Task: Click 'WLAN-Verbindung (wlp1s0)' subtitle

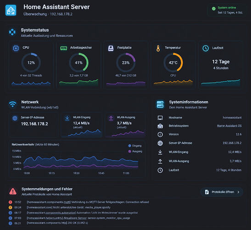Action: pos(40,107)
